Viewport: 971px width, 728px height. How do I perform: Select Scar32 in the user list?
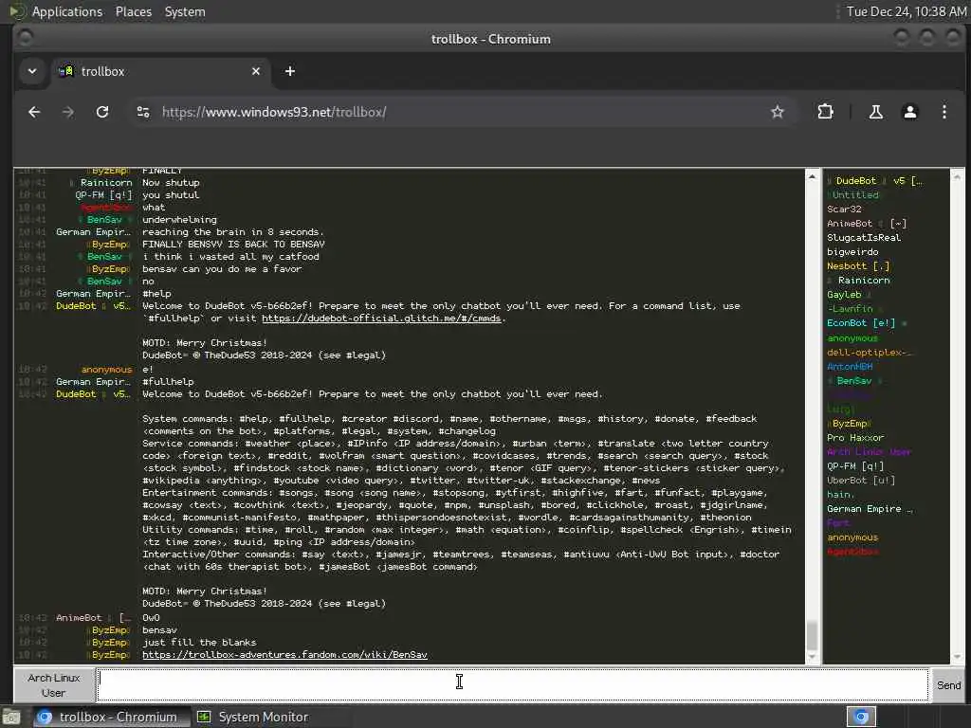pyautogui.click(x=844, y=209)
